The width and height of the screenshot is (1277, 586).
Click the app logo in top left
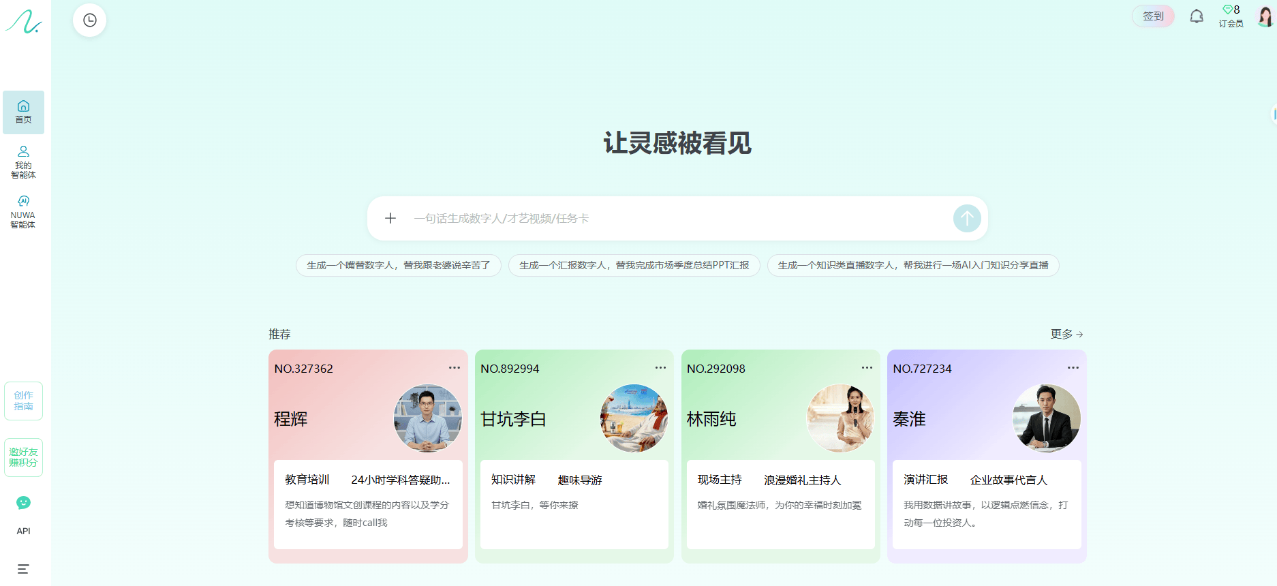(24, 22)
